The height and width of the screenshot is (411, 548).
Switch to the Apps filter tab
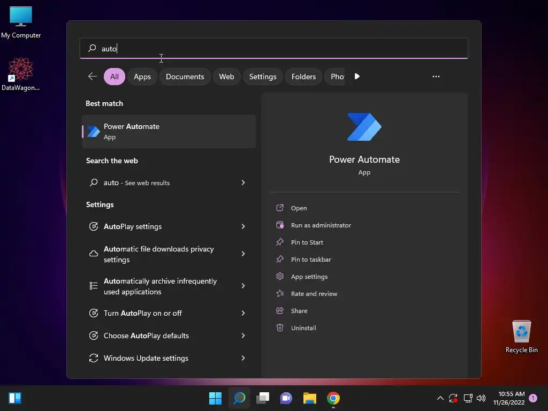[x=142, y=77]
